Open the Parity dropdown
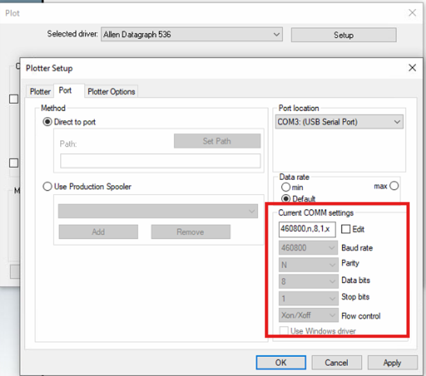The height and width of the screenshot is (376, 426). click(x=308, y=265)
